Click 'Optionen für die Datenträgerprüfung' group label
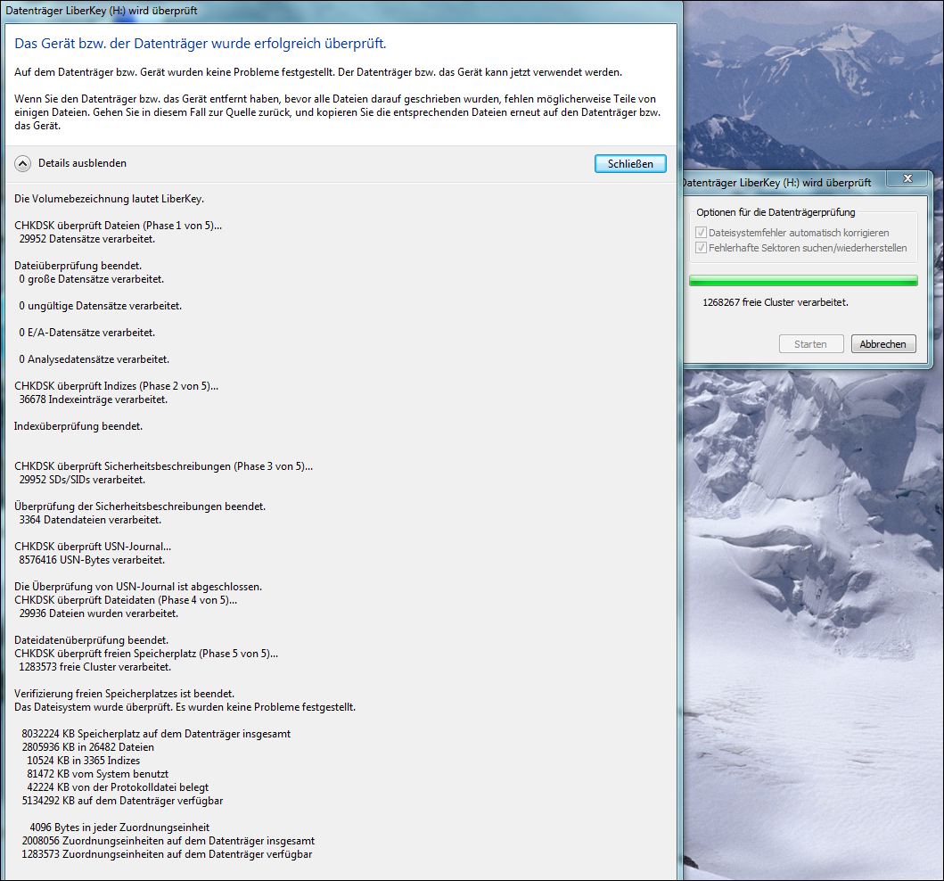The height and width of the screenshot is (881, 944). (x=776, y=212)
